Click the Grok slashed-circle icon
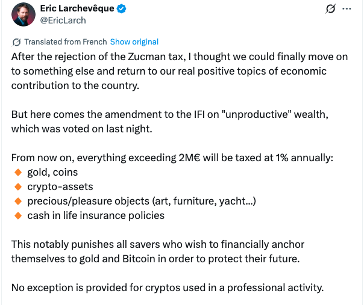This screenshot has width=364, height=305. coord(330,10)
